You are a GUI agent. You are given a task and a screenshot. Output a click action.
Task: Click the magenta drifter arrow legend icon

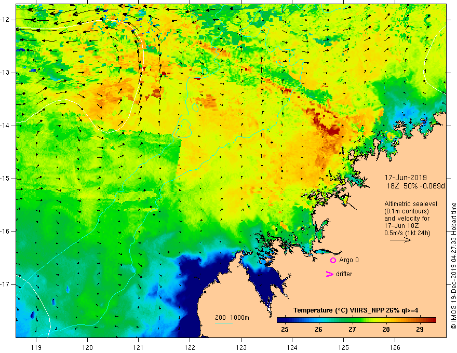[329, 274]
